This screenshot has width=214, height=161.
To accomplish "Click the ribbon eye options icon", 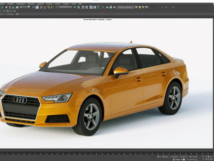I will click(17, 14).
